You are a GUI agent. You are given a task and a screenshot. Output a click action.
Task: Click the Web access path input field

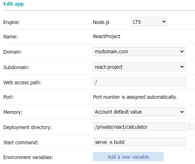tap(139, 82)
